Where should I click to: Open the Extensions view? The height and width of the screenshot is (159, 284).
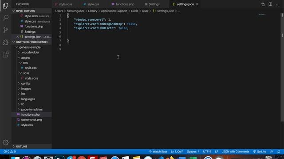(6, 54)
